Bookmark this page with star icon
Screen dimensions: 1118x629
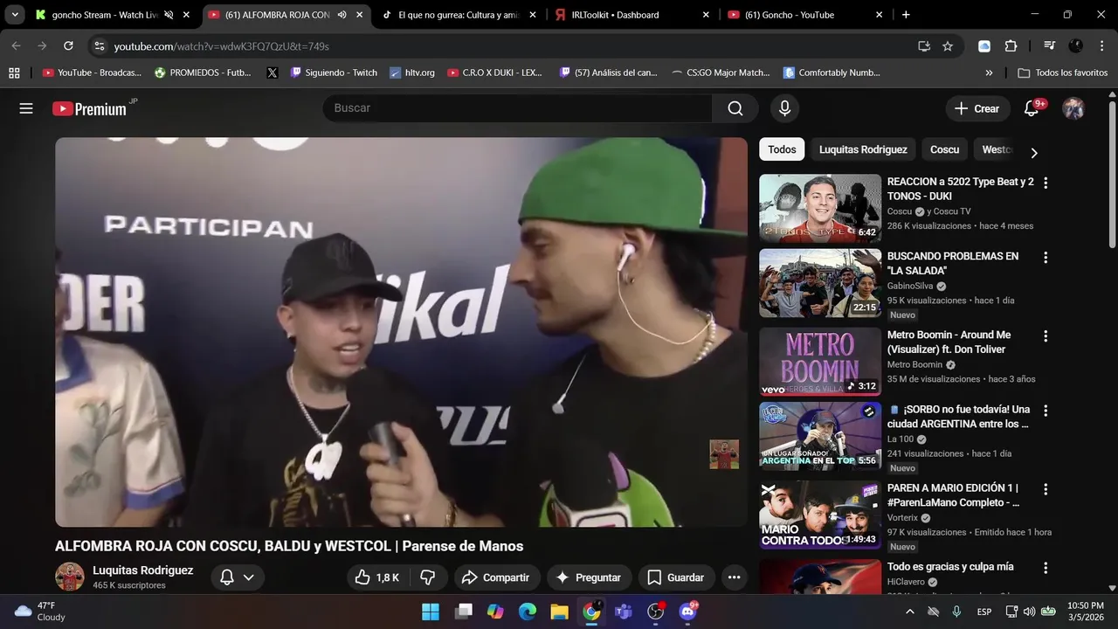point(948,46)
